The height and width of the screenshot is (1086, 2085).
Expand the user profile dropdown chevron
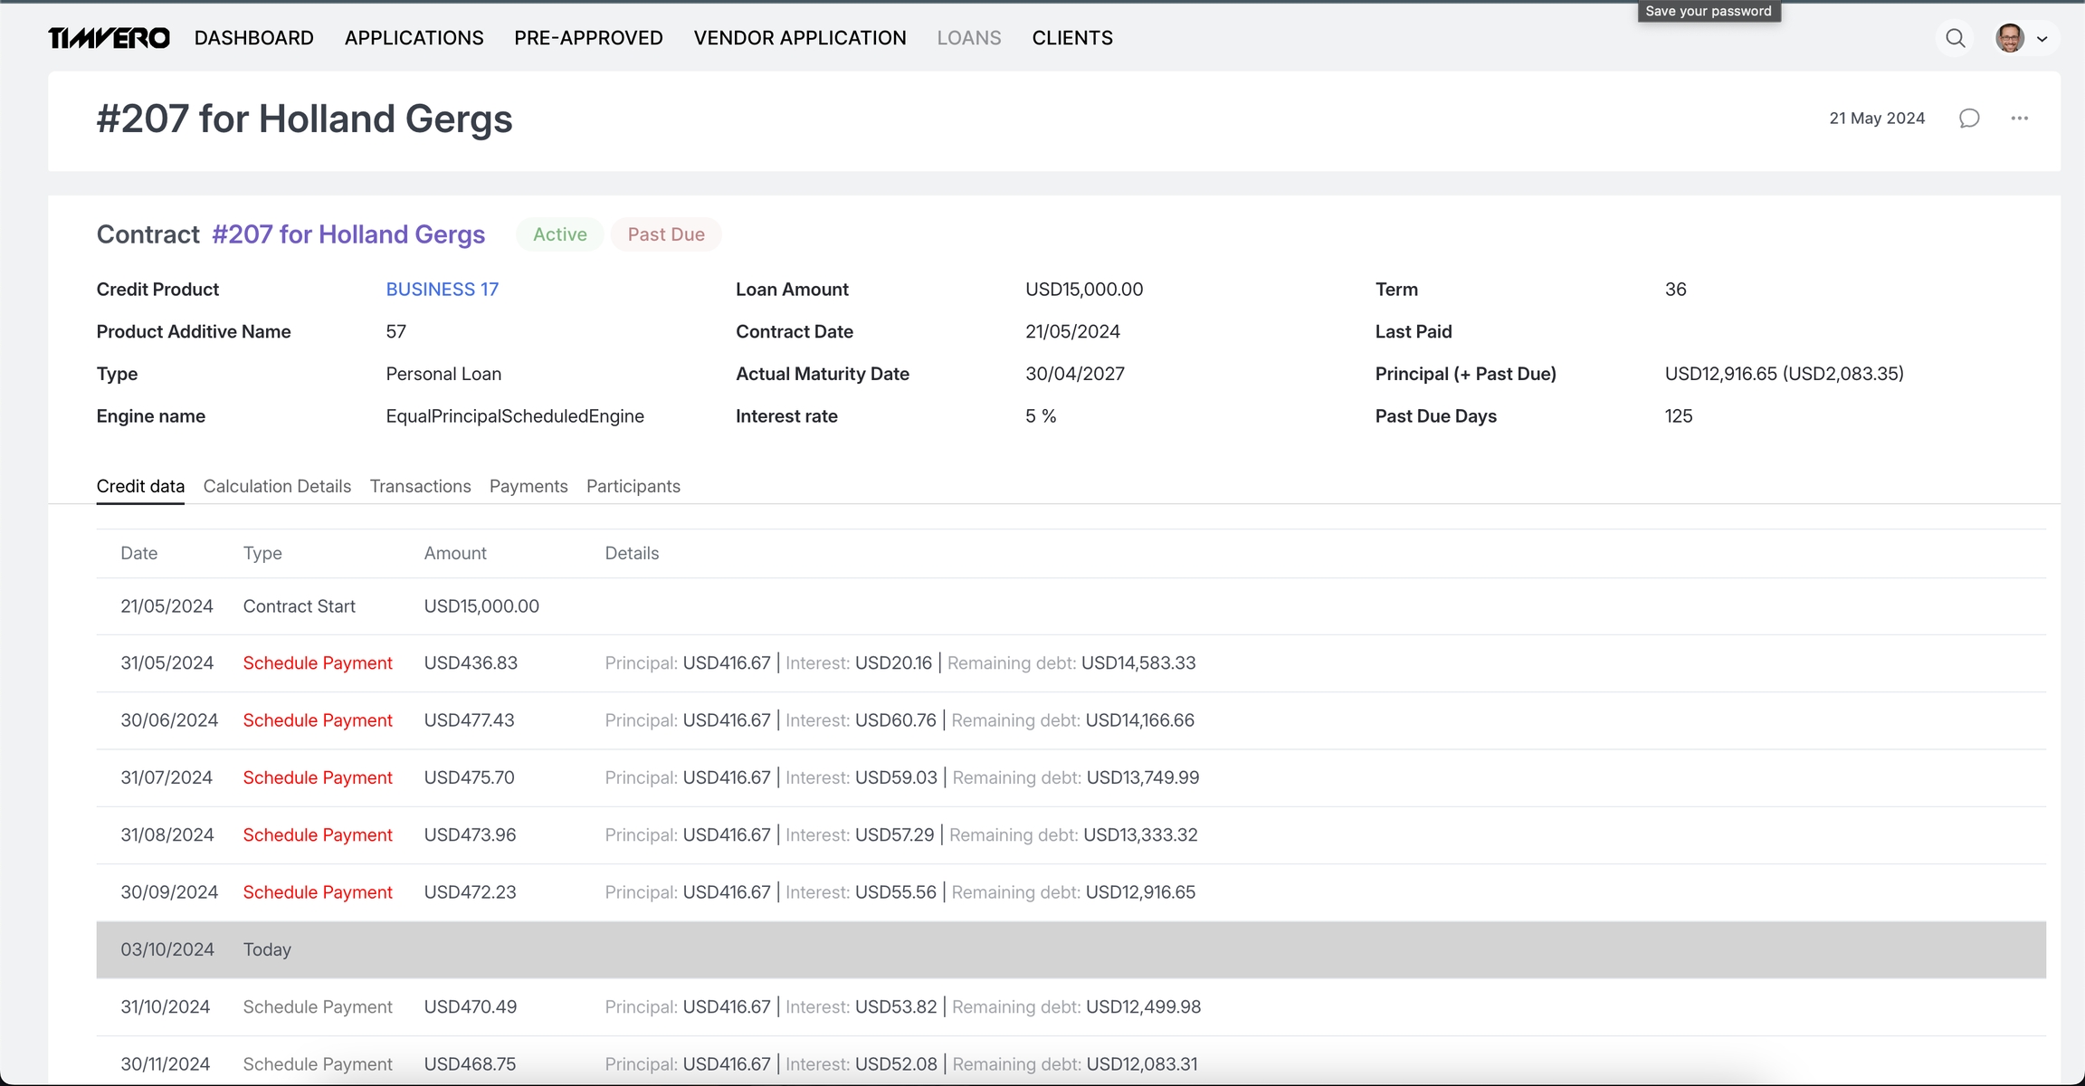tap(2042, 39)
